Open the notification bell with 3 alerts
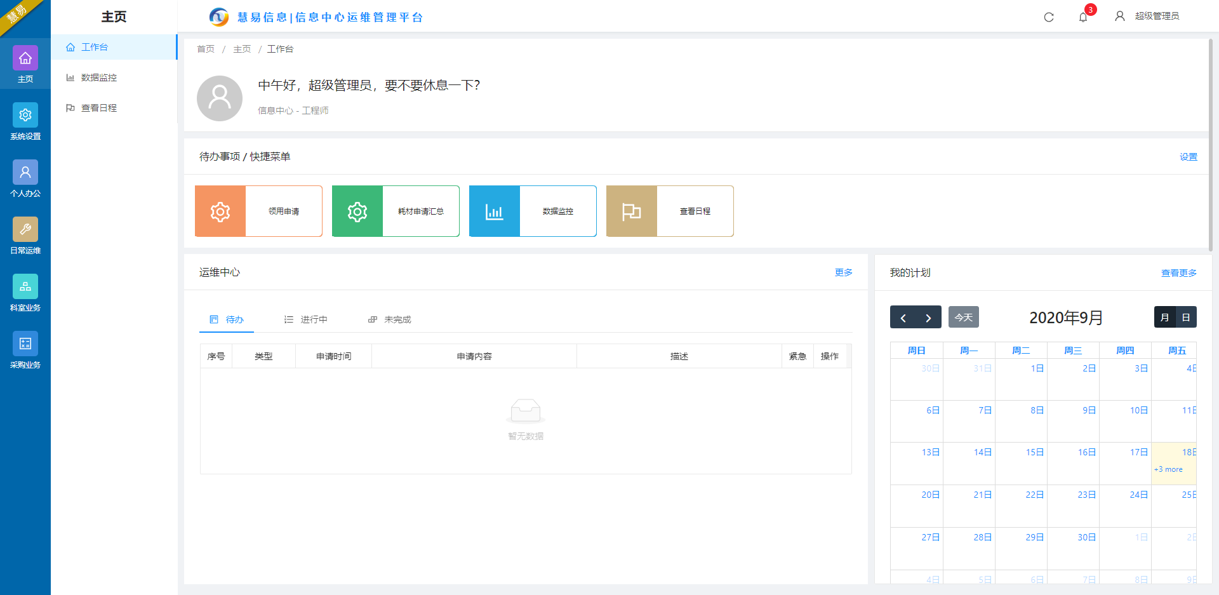The image size is (1219, 595). tap(1083, 17)
